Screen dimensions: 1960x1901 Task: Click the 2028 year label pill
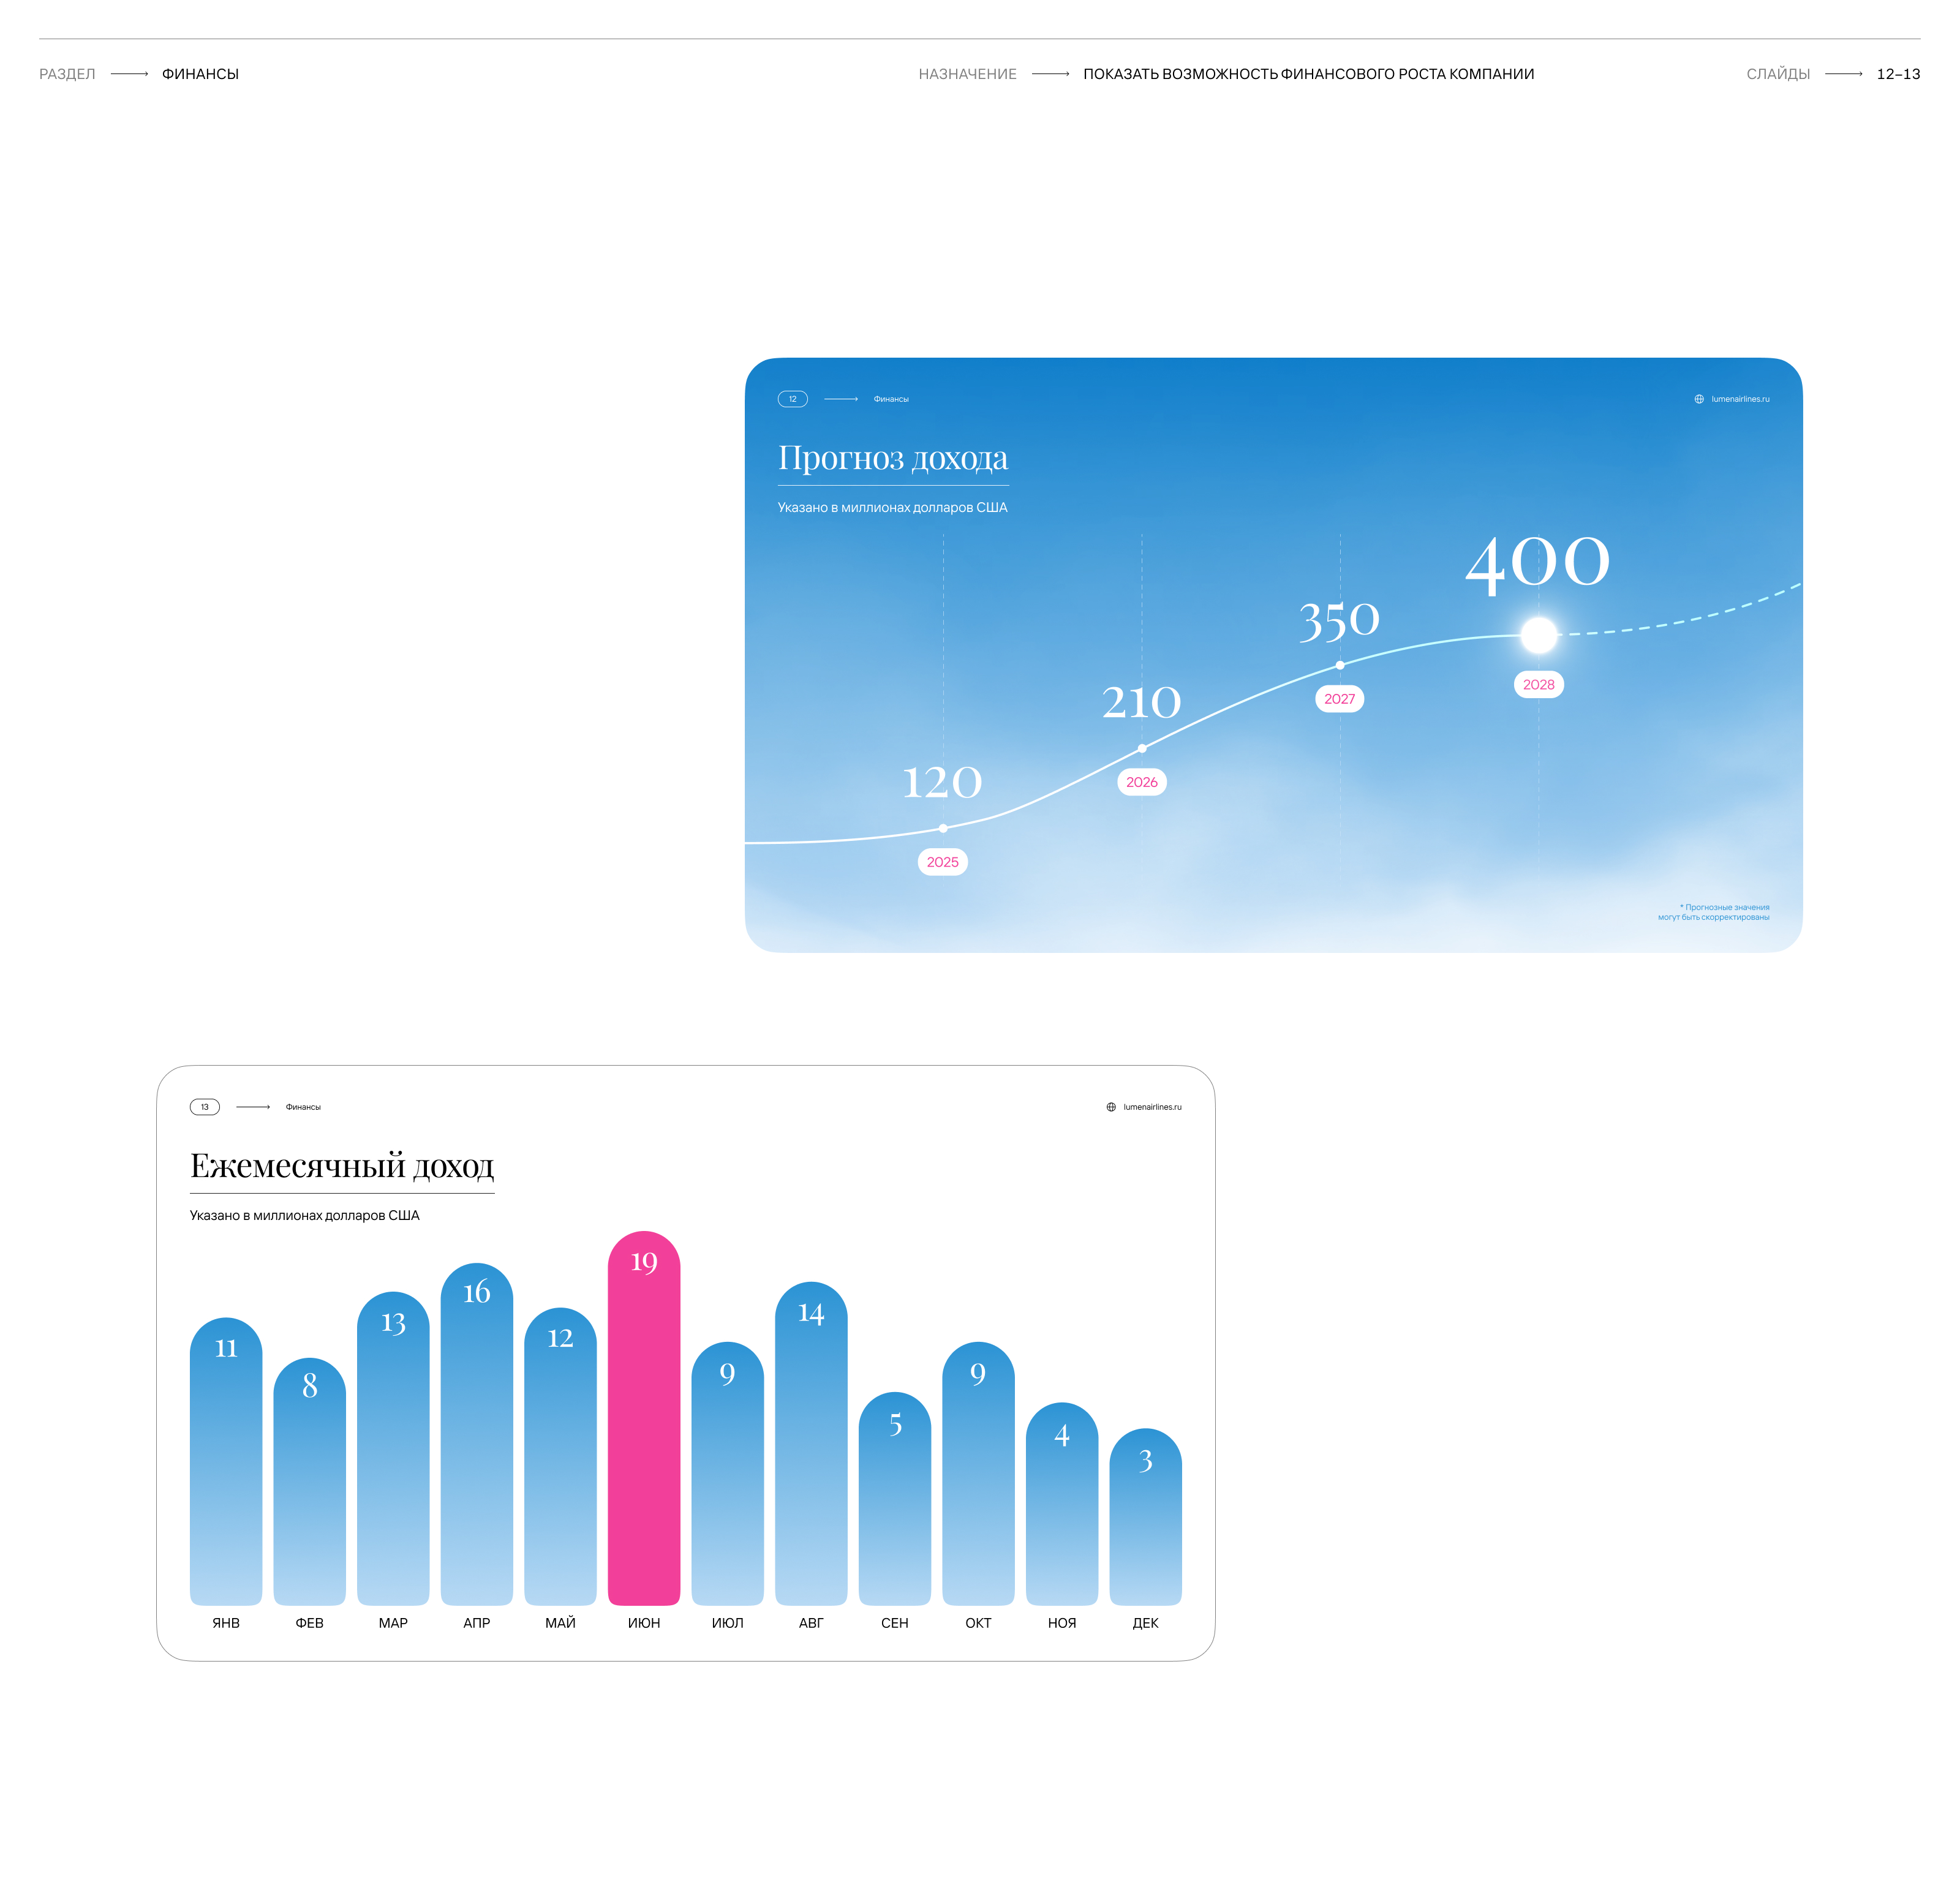[1538, 685]
